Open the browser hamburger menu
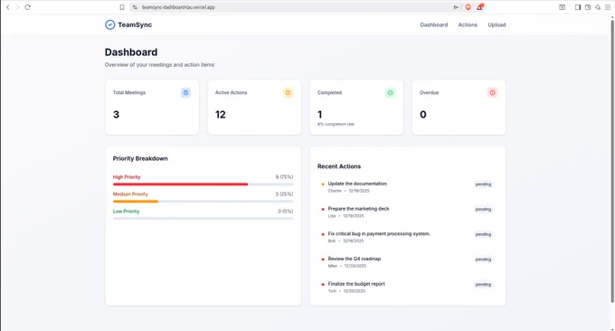The width and height of the screenshot is (615, 331). pos(608,7)
